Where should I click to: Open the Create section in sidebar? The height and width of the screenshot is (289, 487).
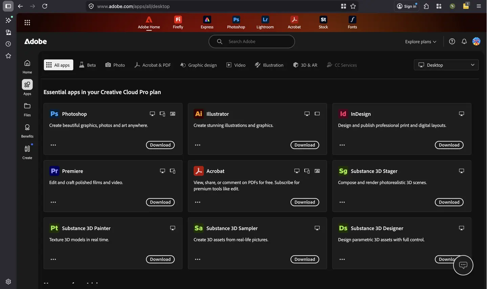(27, 152)
